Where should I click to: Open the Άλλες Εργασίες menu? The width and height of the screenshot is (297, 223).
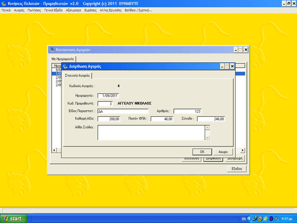click(111, 10)
